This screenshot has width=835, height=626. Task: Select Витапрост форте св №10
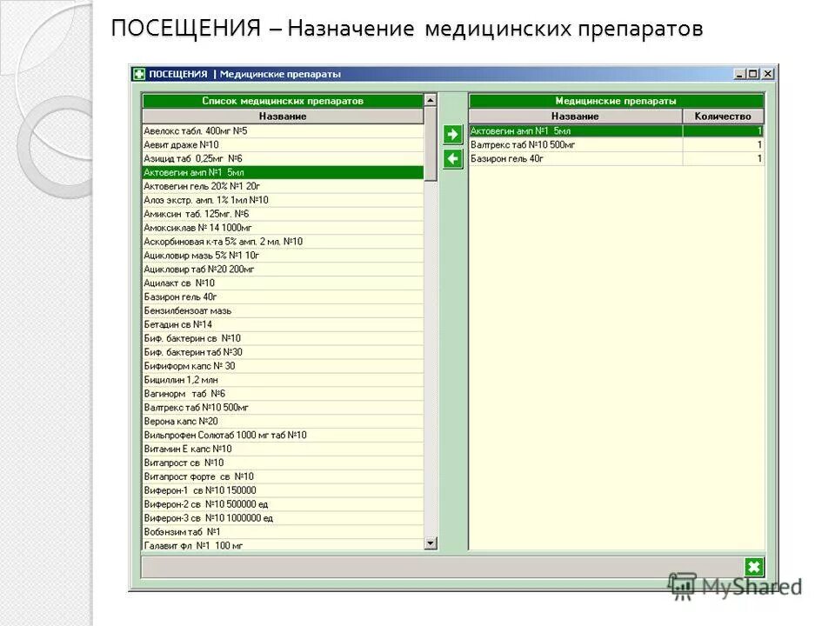point(283,477)
